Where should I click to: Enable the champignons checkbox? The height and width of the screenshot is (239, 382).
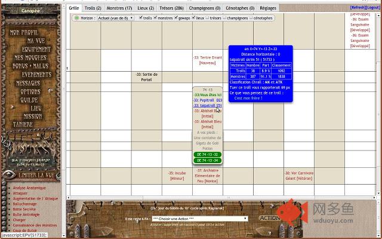tap(224, 17)
